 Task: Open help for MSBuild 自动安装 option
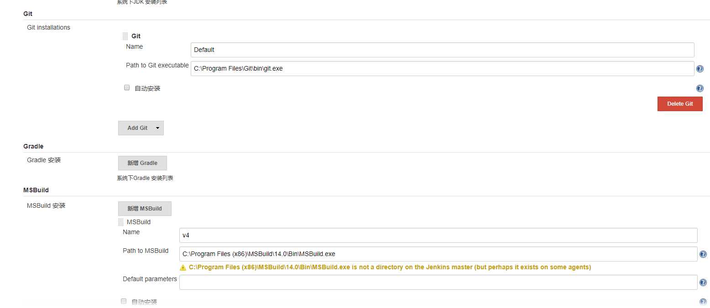coord(703,302)
